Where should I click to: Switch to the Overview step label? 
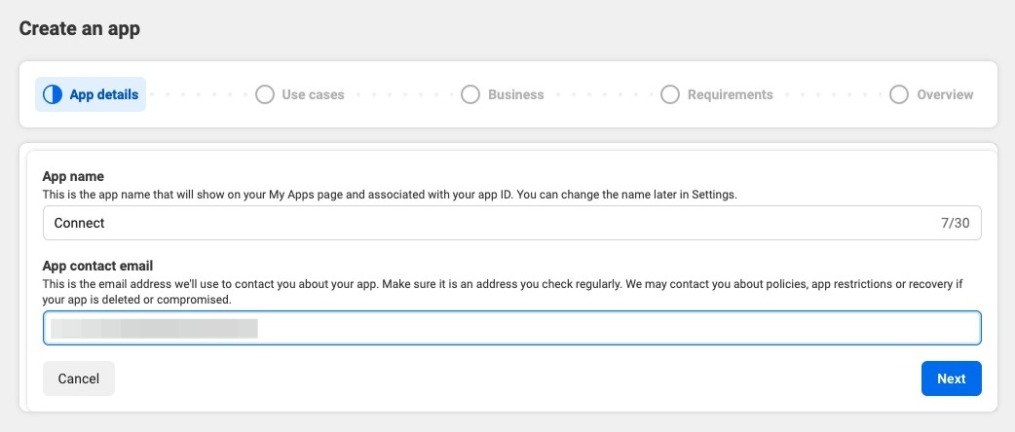pos(944,94)
